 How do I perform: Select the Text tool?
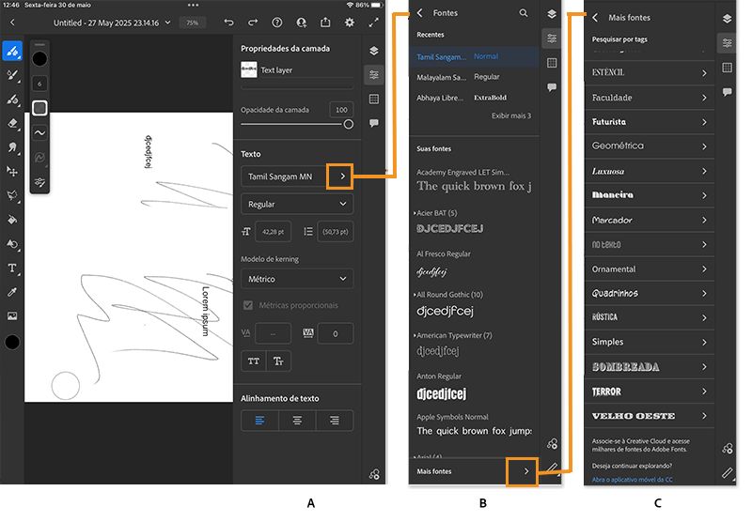point(12,269)
